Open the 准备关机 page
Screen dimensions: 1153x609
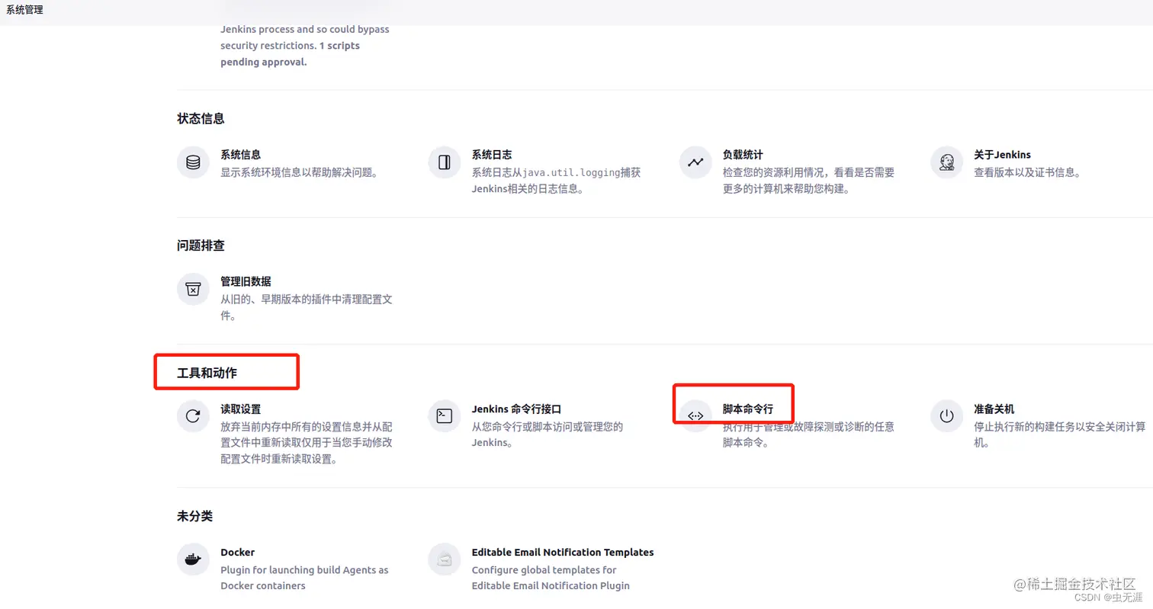(994, 409)
